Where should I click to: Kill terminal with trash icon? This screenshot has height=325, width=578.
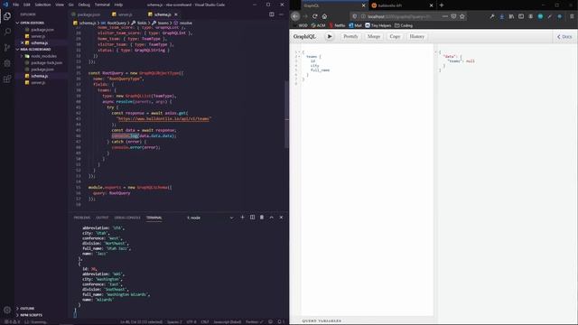coord(262,218)
